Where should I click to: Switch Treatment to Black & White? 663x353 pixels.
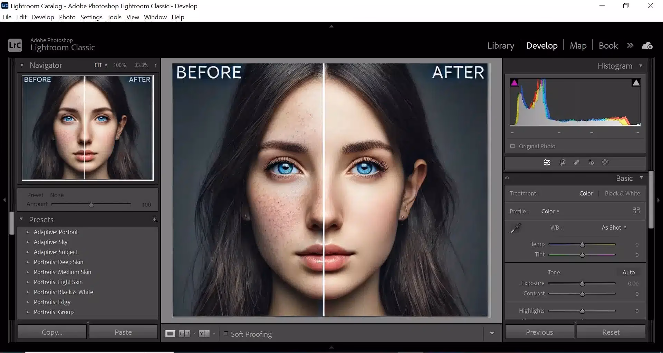622,193
